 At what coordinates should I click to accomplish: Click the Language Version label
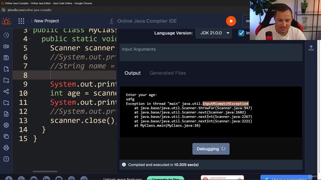click(174, 33)
